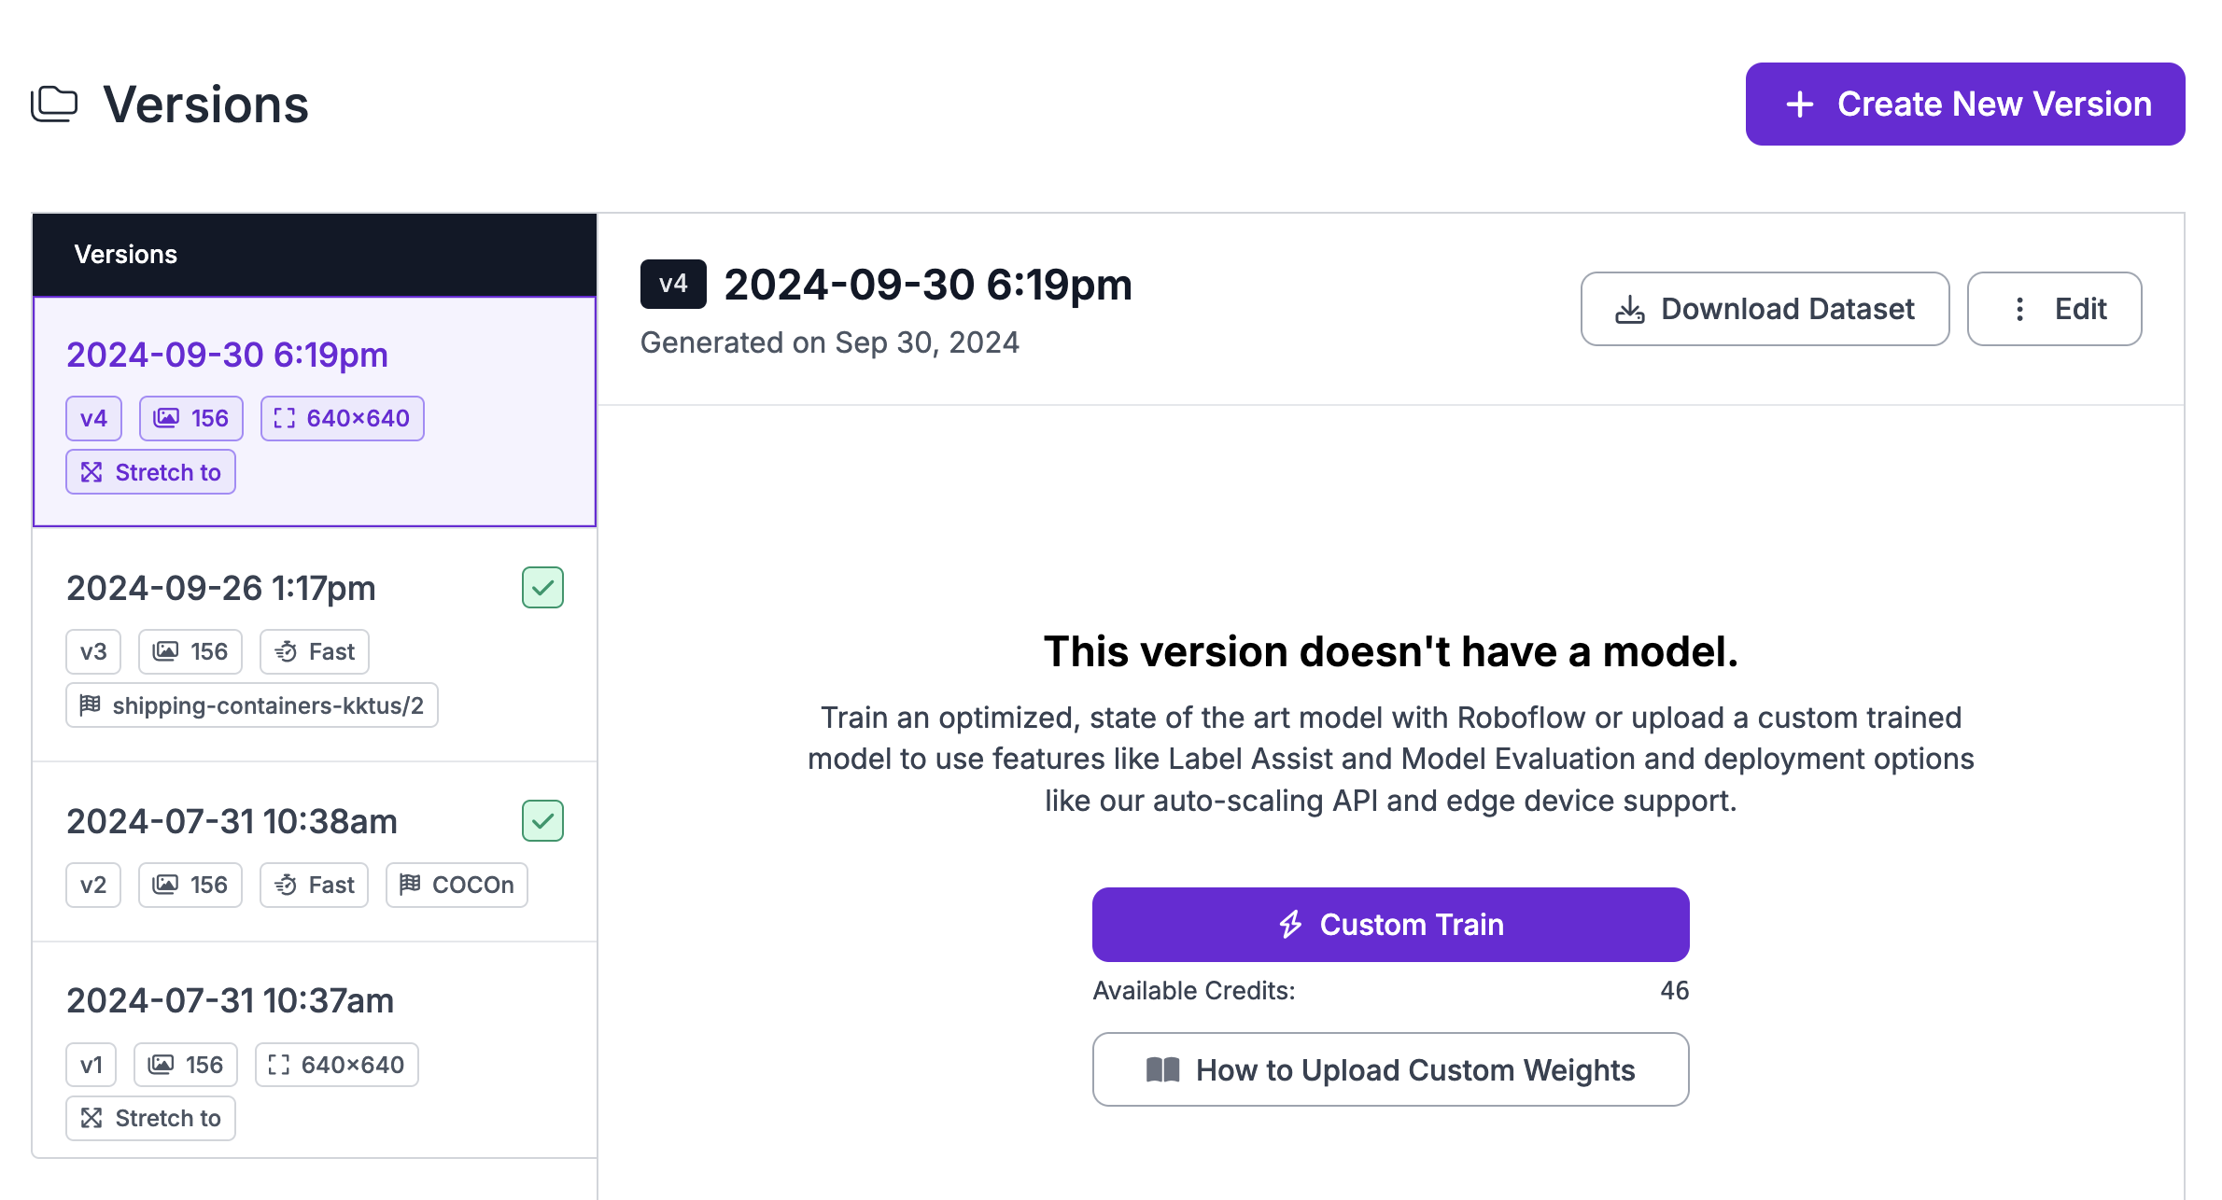Click the shipping-containers-kktus/2 checkpoint tag
The width and height of the screenshot is (2222, 1200).
[252, 705]
